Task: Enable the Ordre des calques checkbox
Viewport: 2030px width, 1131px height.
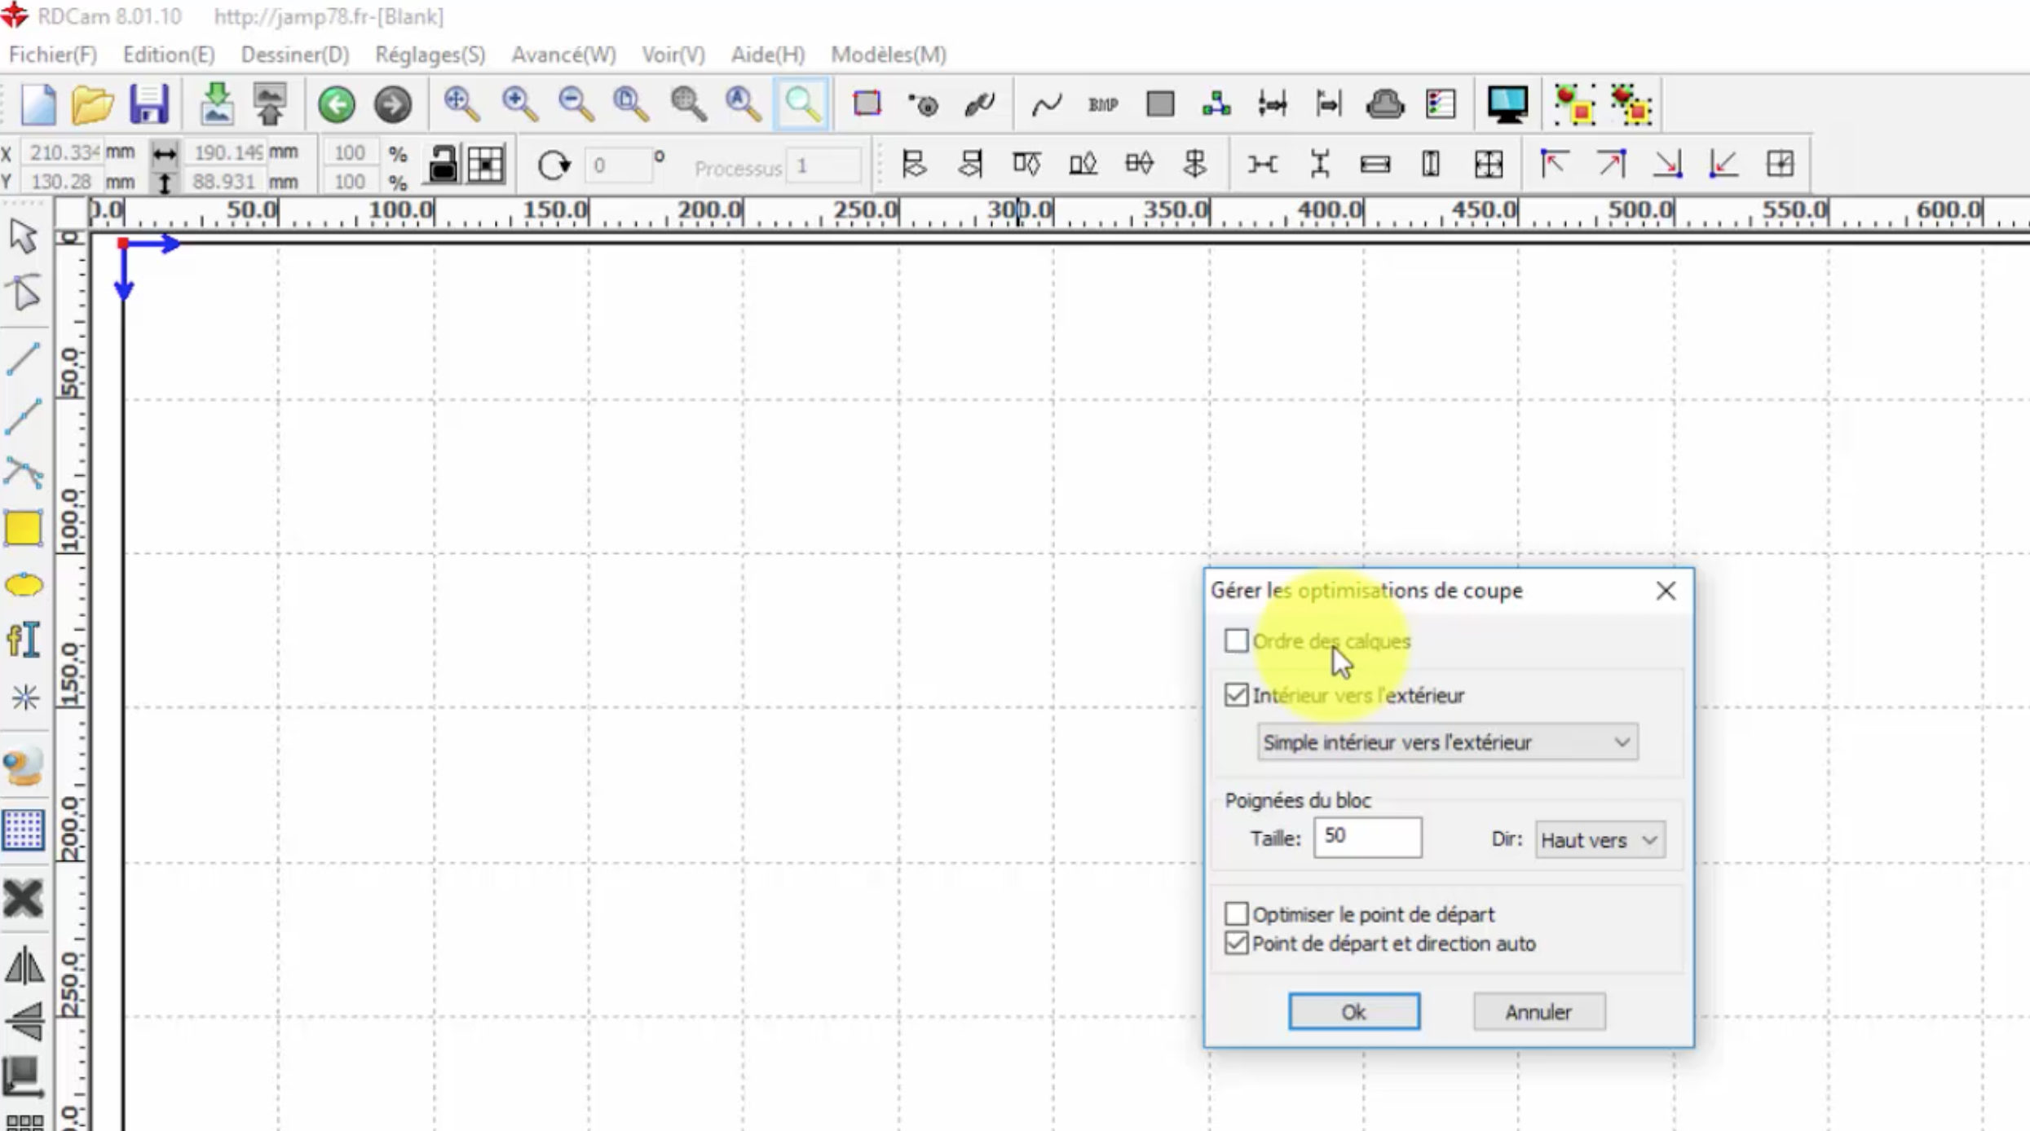Action: click(1236, 641)
